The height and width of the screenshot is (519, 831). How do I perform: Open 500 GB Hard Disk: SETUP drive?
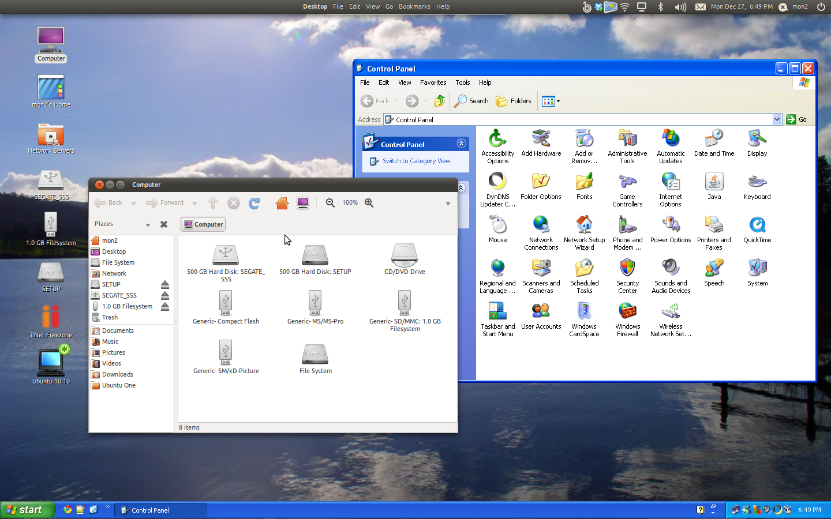pos(315,259)
